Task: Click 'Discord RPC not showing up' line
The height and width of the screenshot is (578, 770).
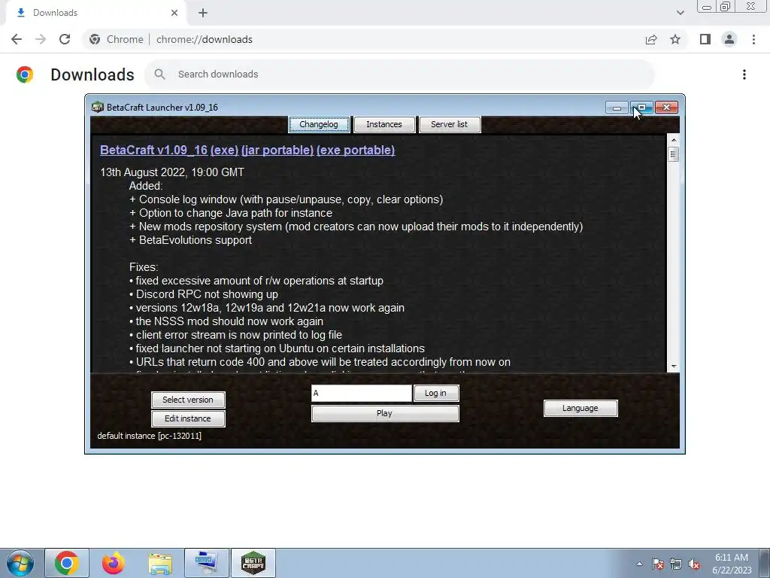Action: [203, 294]
